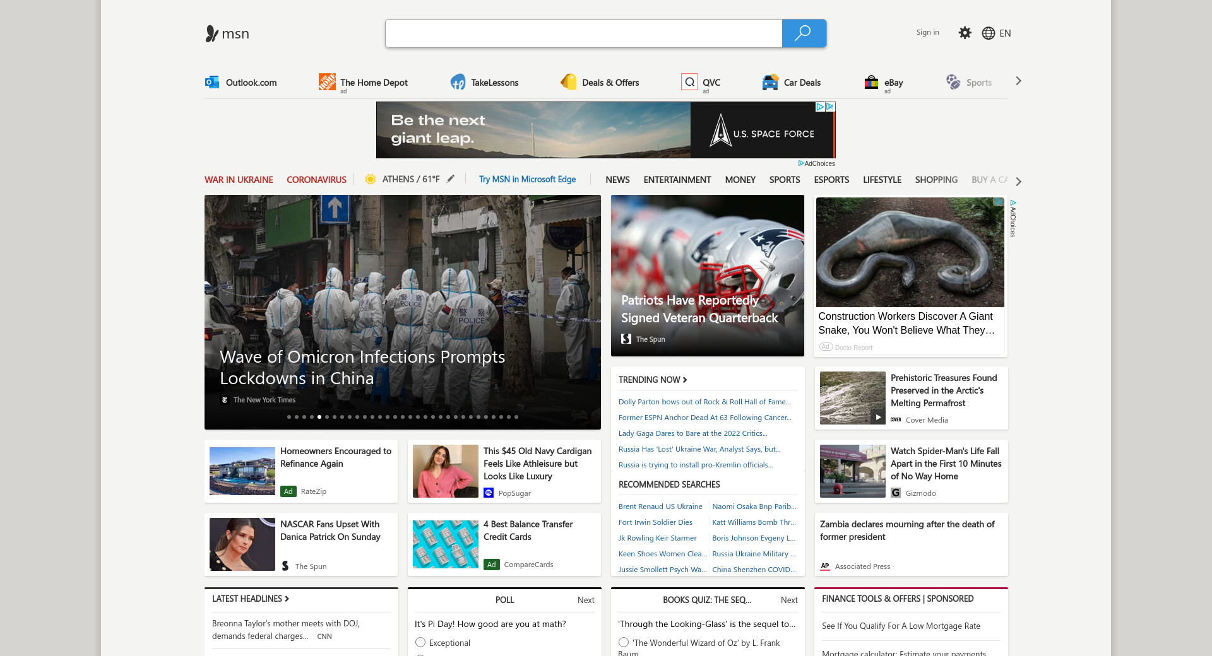
Task: Click the globe language icon
Action: click(x=989, y=33)
